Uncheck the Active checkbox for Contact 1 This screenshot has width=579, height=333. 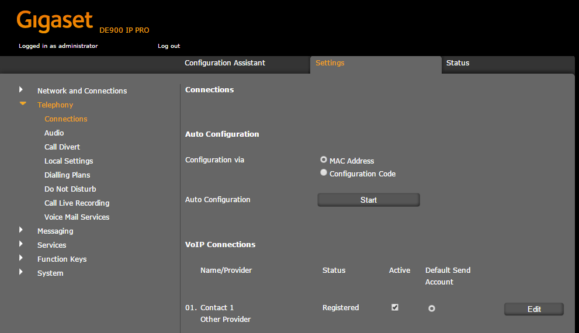tap(395, 307)
